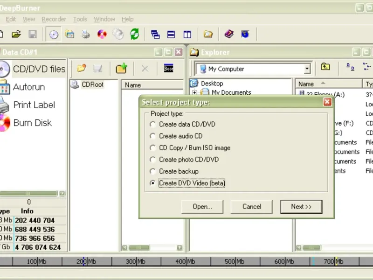Click the green refresh arrows toolbar icon
The width and height of the screenshot is (373, 280).
tap(135, 34)
